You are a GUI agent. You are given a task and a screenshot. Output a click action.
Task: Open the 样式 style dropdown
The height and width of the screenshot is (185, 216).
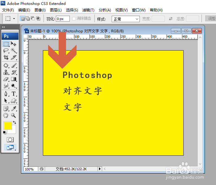click(126, 19)
